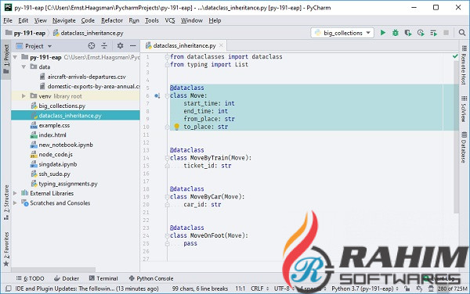Screen dimensions: 470x294
Task: Click the icon left of the Hector inspector
Action: pyautogui.click(x=419, y=289)
